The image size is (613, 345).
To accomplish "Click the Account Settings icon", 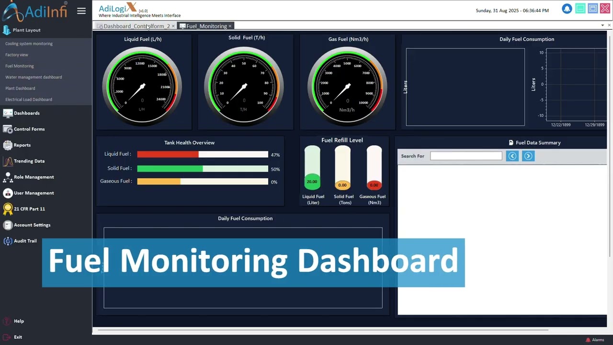I will click(8, 225).
